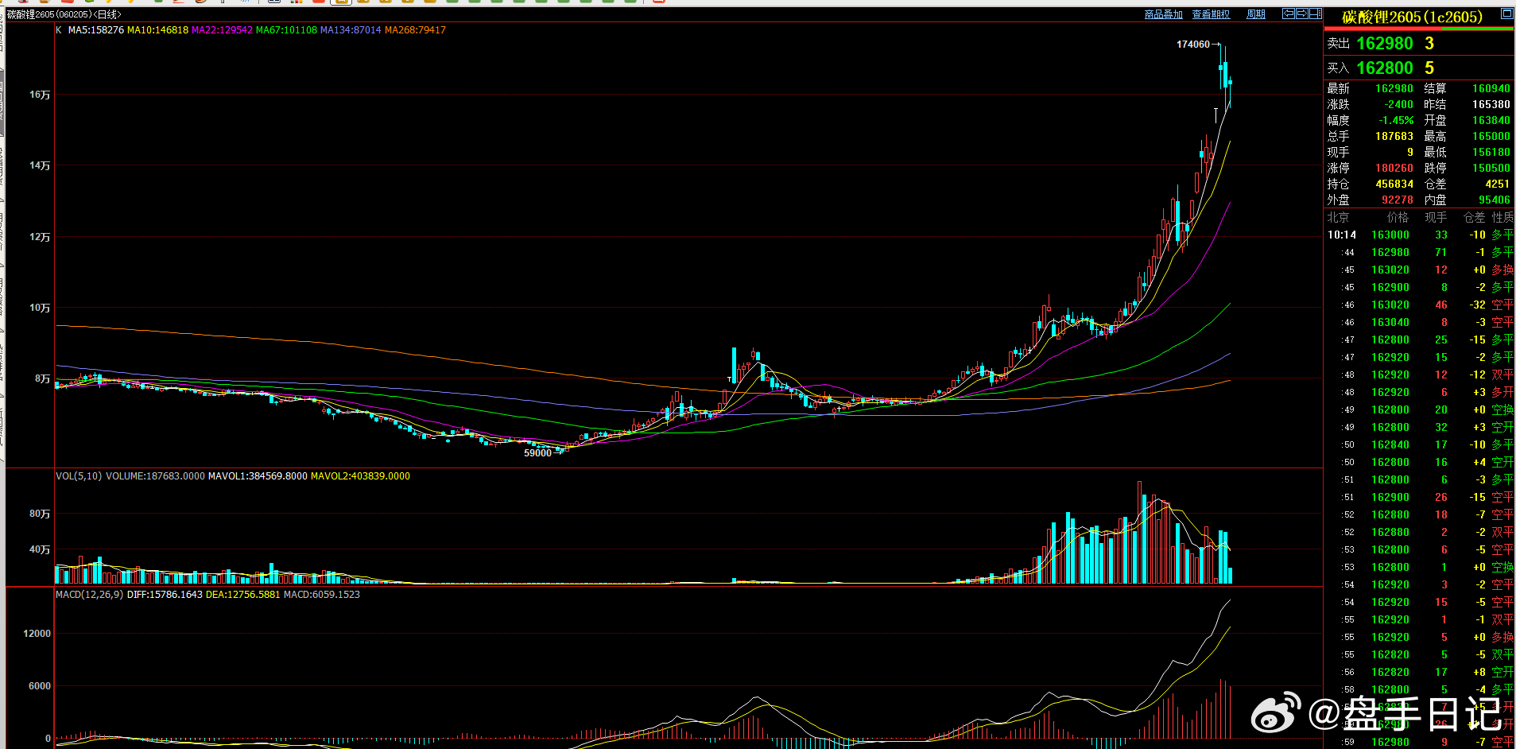Click the 涨跌 value -2400
The width and height of the screenshot is (1516, 749).
1399,105
